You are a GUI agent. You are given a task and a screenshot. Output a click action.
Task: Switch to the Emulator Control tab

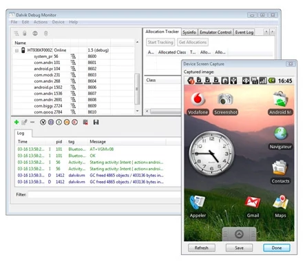point(215,32)
